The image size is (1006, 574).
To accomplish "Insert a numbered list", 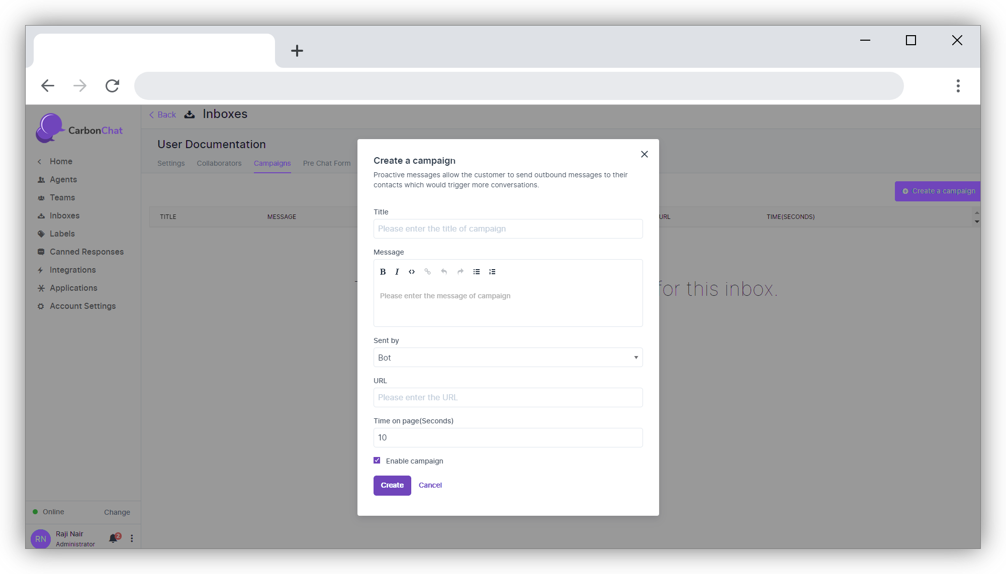I will pos(492,272).
